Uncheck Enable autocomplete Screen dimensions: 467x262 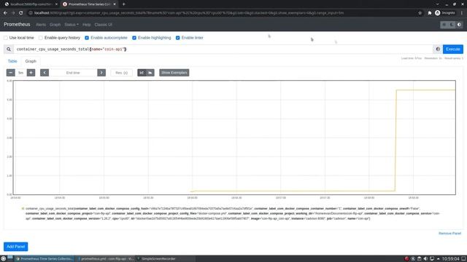[x=87, y=38]
